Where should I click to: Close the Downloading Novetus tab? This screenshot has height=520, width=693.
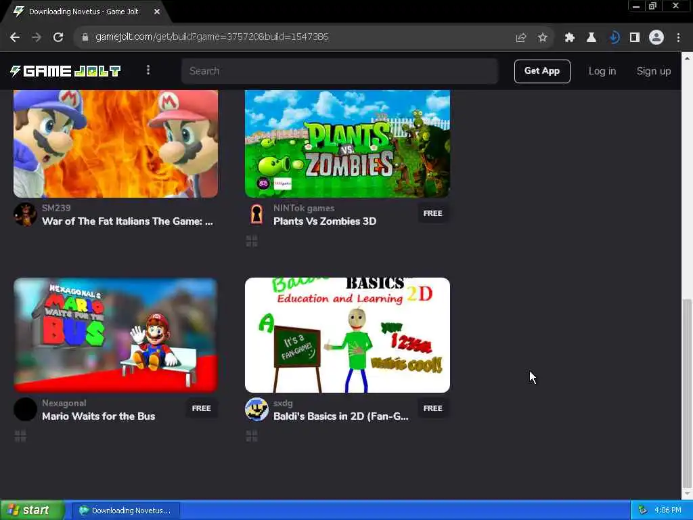157,12
